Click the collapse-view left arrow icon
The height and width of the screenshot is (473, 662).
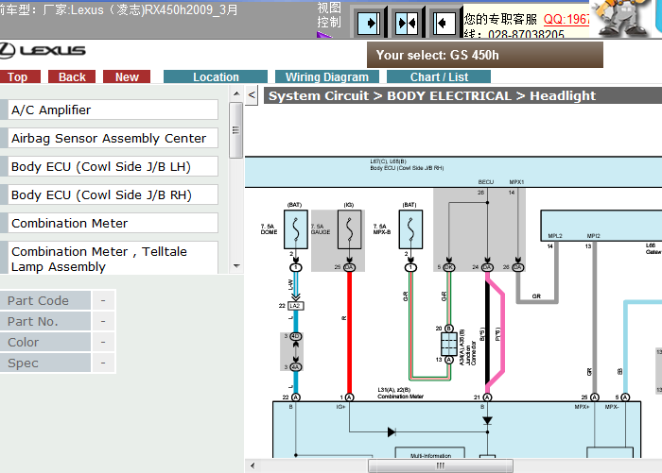(x=444, y=23)
